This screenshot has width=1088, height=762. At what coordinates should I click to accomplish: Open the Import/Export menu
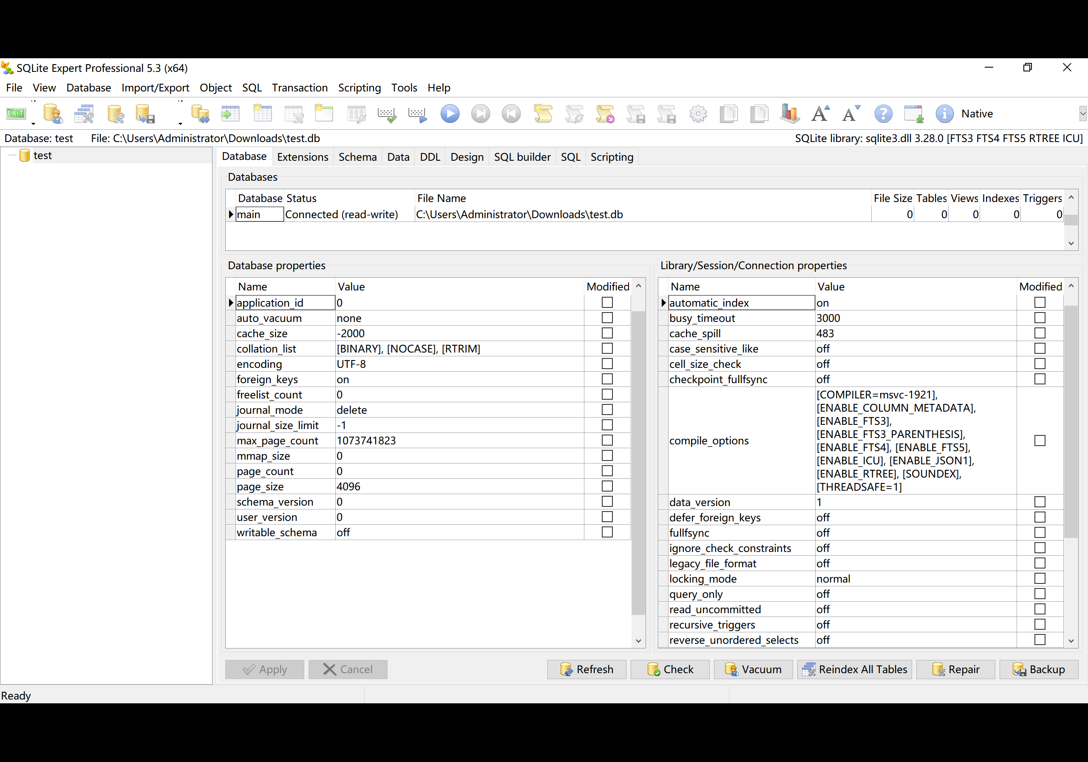155,88
